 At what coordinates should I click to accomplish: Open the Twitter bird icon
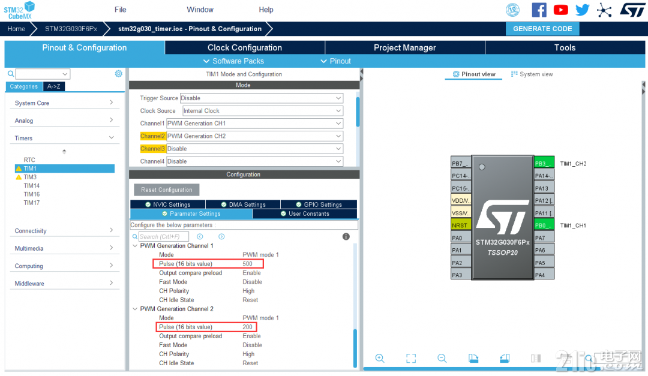pyautogui.click(x=582, y=10)
